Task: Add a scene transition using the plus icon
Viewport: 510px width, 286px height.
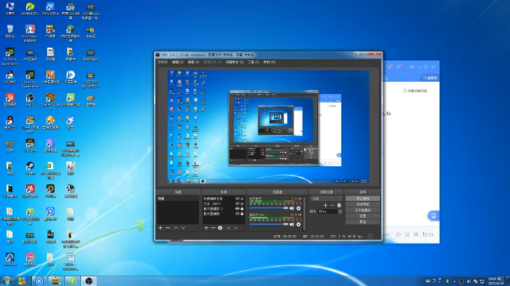Action: [325, 205]
